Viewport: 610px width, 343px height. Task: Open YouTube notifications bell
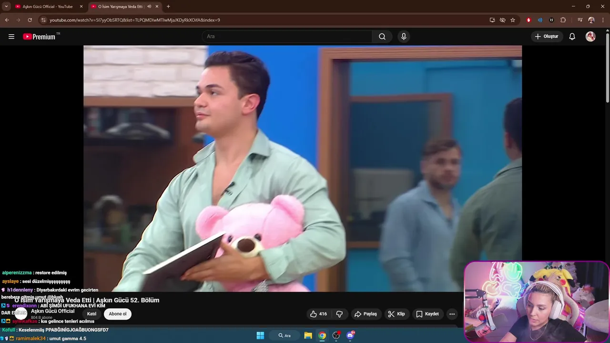click(572, 37)
